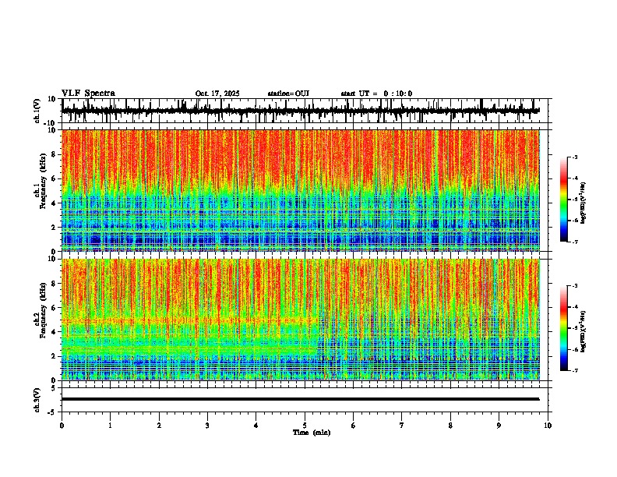Select the "start UT = 0 : 10: 0" text
617x477 pixels.
376,94
